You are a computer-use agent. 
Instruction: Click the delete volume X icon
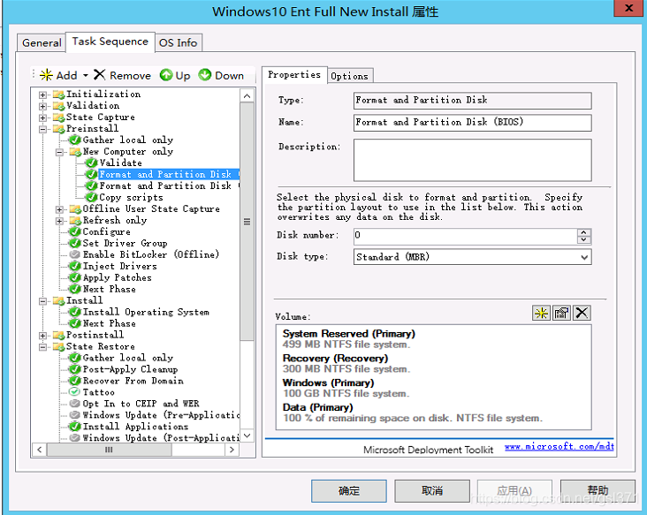coord(582,313)
